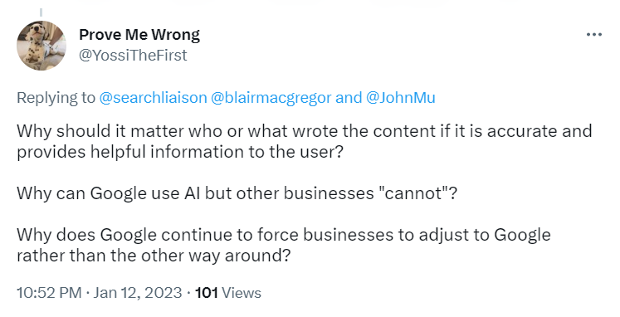Click the Dalmatian puppy profile avatar
620x317 pixels.
pos(41,46)
